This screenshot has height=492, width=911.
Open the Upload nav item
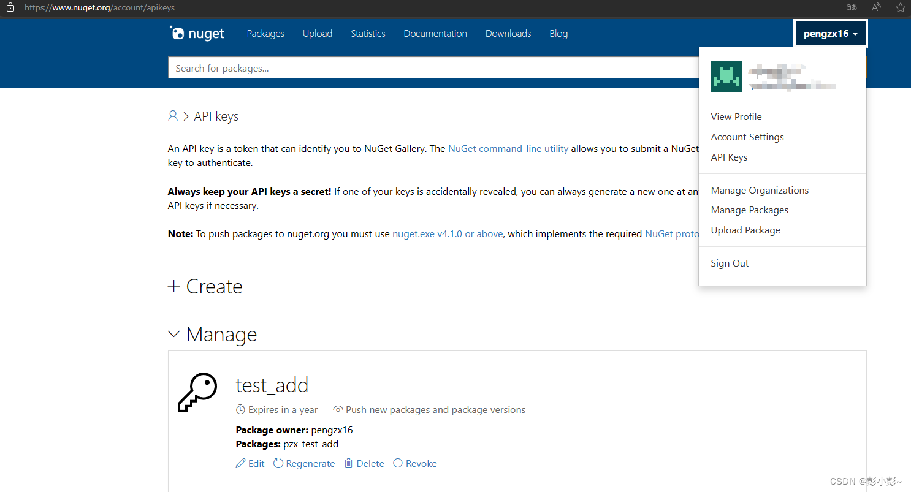[x=318, y=34]
